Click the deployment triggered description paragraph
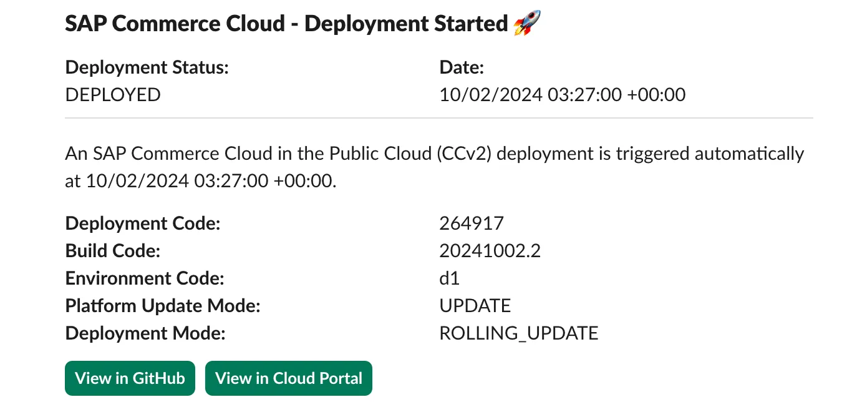This screenshot has height=402, width=842. tap(434, 167)
